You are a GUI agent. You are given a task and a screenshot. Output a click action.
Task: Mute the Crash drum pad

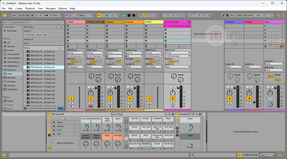tap(142, 123)
